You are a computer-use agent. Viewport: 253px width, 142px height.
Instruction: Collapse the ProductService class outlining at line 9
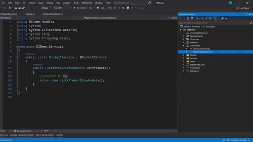(x=17, y=57)
